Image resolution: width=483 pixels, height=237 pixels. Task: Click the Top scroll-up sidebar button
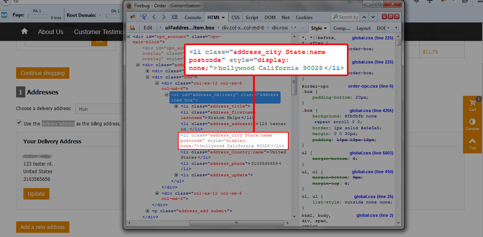(x=472, y=143)
